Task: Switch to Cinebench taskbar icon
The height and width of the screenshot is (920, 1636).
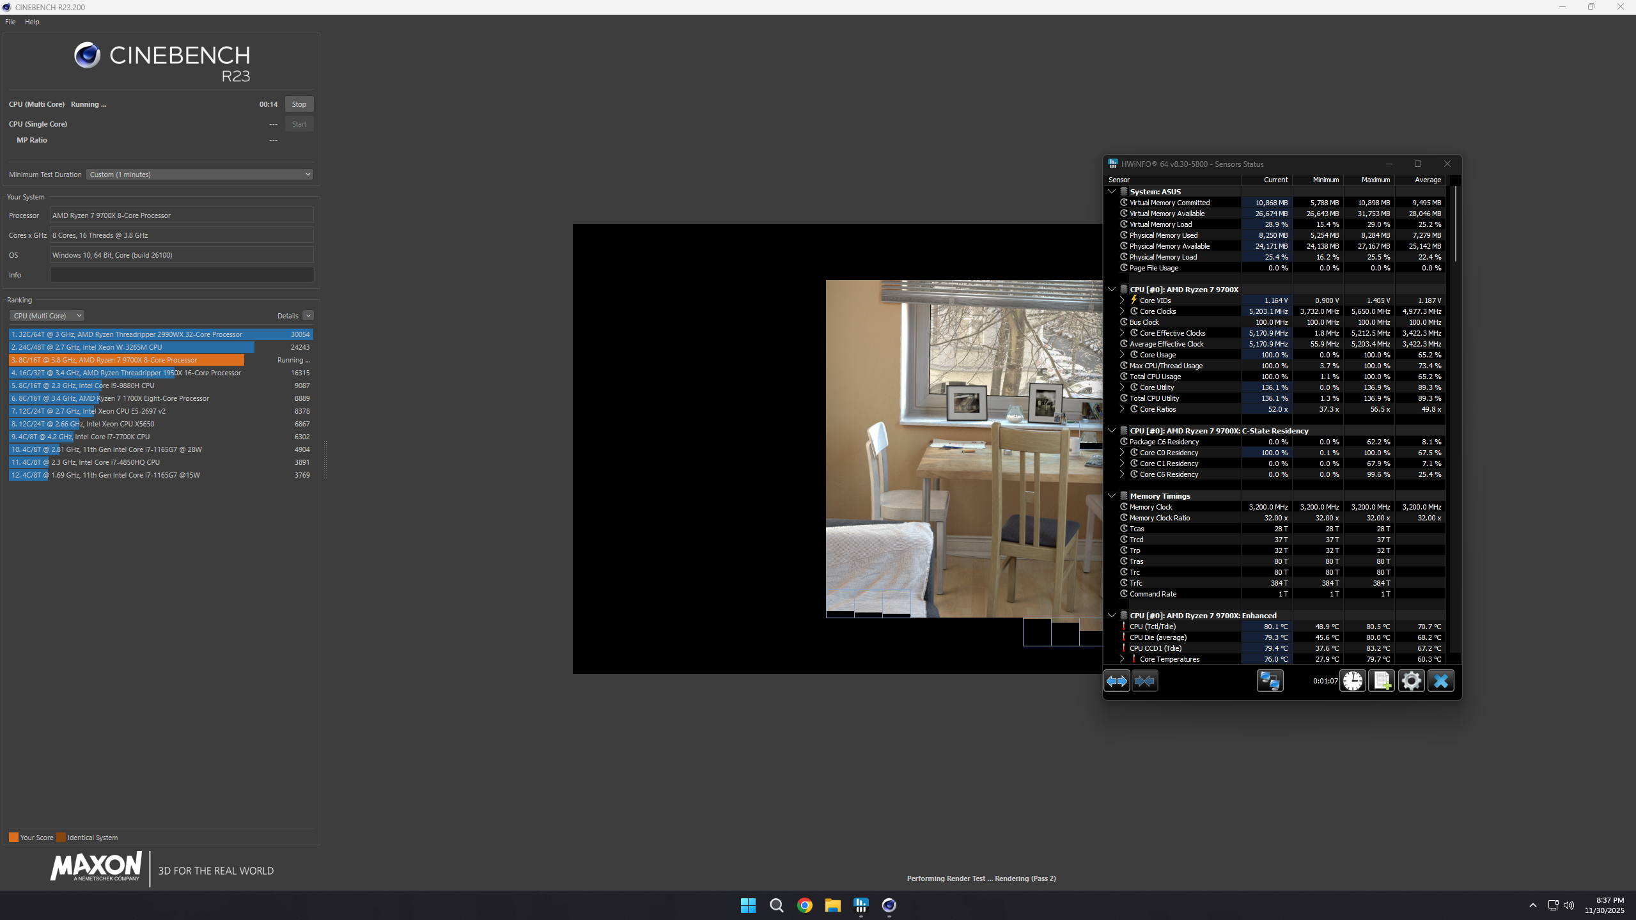Action: click(889, 905)
